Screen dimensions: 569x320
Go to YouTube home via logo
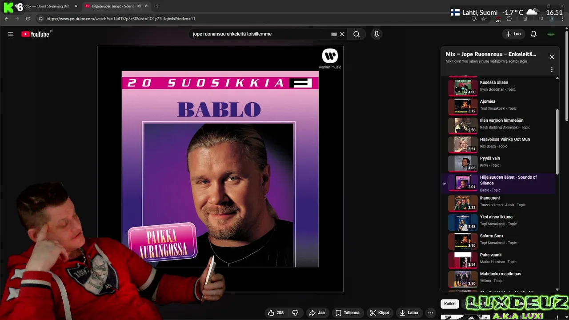click(36, 34)
